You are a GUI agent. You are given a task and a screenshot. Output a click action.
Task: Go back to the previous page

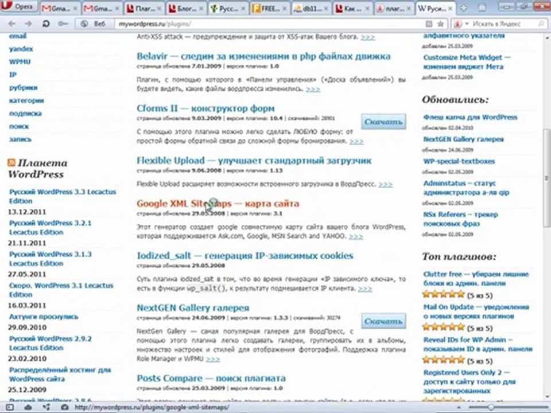click(x=11, y=24)
